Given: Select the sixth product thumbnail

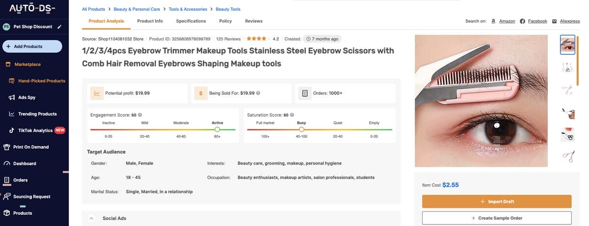Looking at the screenshot, I should pos(567,157).
